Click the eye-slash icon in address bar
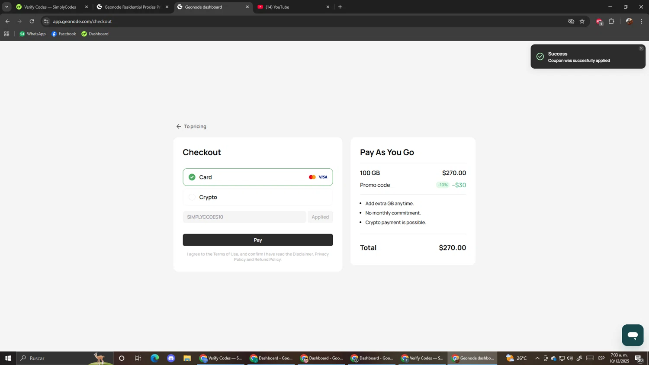This screenshot has width=649, height=365. [571, 21]
